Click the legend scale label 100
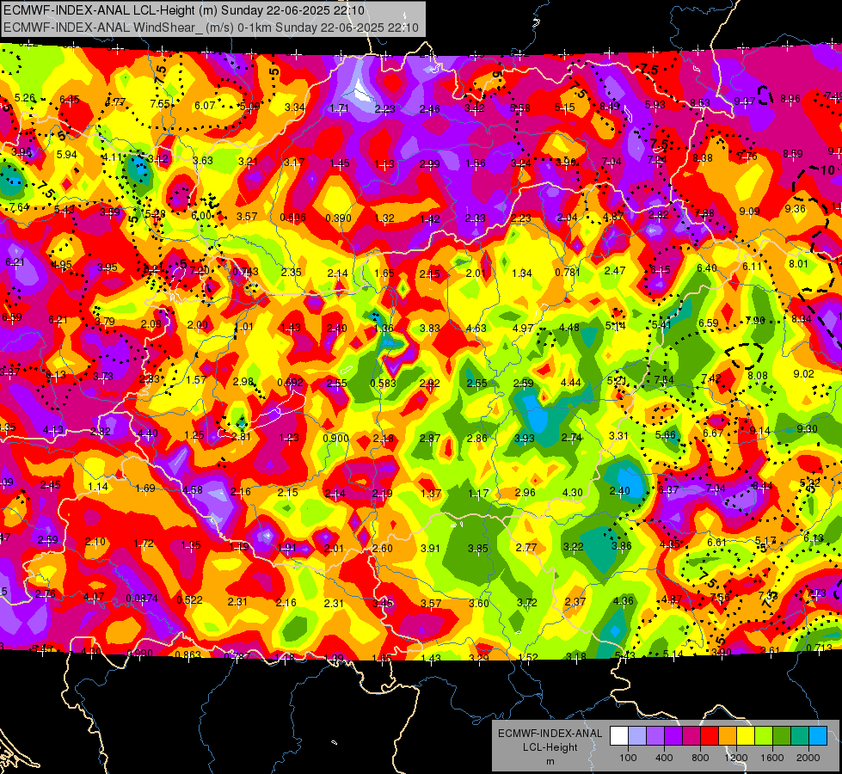This screenshot has width=842, height=774. (628, 758)
